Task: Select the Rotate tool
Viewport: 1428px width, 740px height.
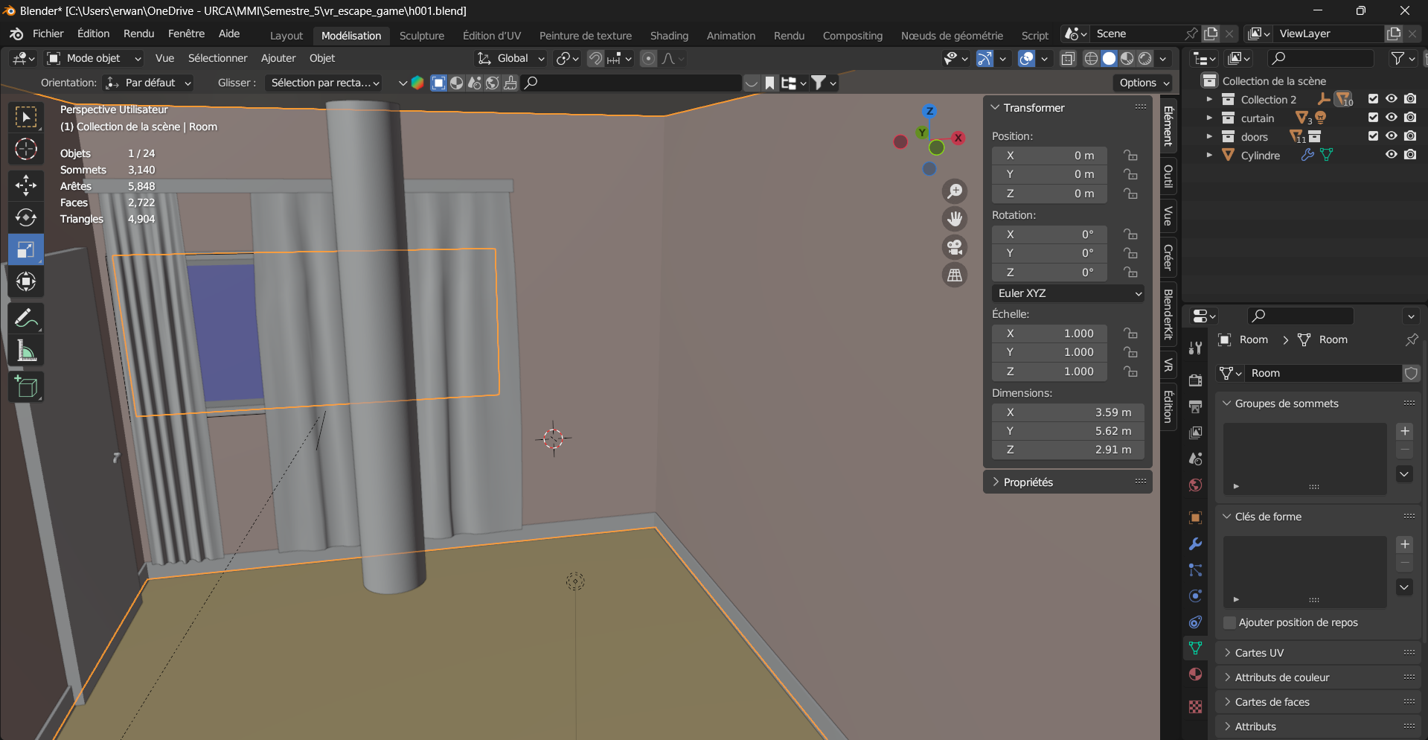Action: click(x=26, y=217)
